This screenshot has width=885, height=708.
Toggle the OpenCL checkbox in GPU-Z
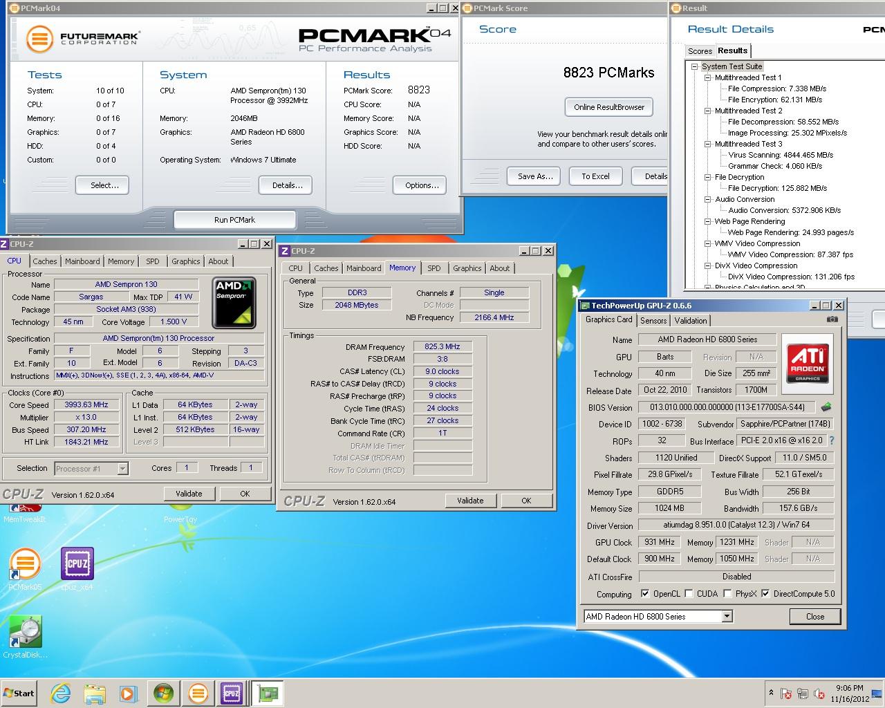coord(645,593)
